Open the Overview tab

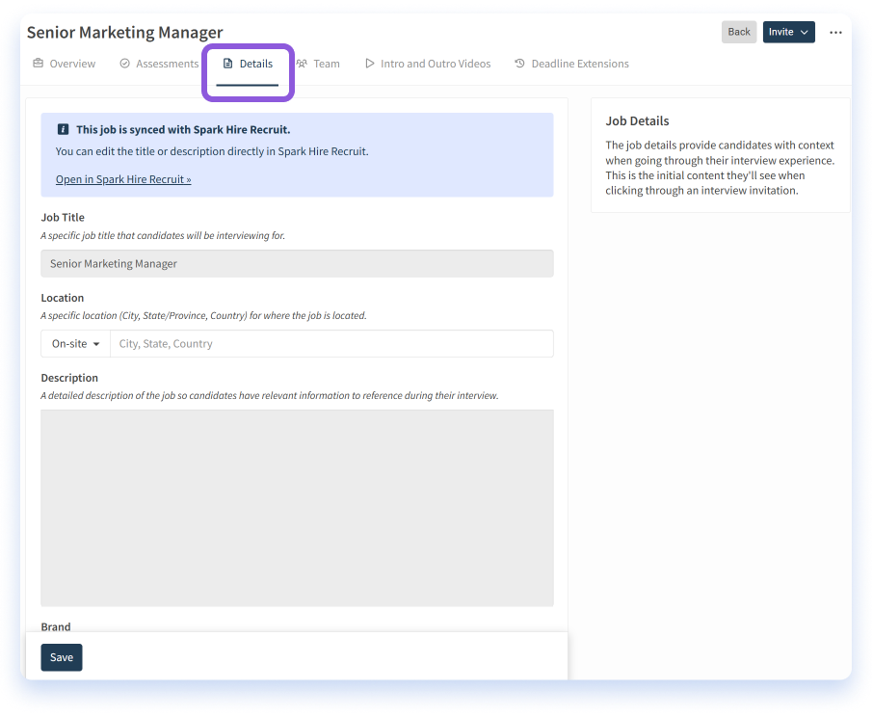64,64
